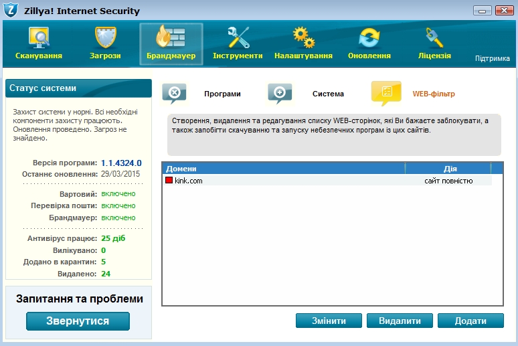Click the Звернутися support button
Image resolution: width=518 pixels, height=346 pixels.
[x=78, y=321]
